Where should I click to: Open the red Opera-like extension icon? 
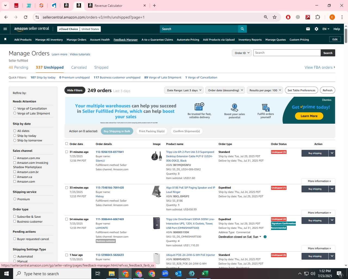point(288,17)
